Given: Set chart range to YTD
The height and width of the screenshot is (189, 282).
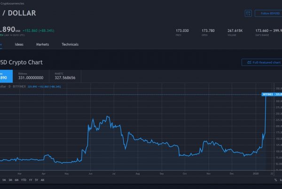Looking at the screenshot, I should tap(23, 180).
